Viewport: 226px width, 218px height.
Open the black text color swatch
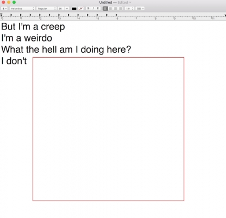coord(74,9)
